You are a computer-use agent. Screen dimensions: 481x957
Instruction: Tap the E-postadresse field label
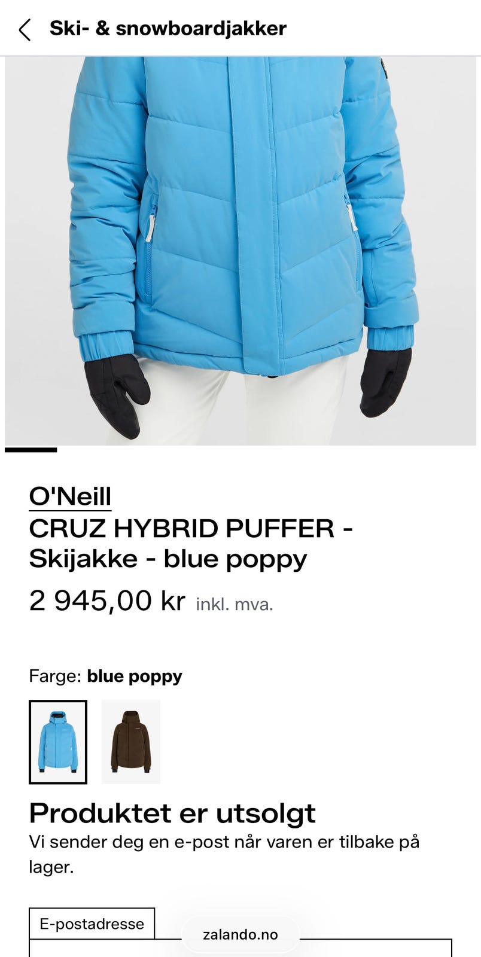tap(92, 924)
